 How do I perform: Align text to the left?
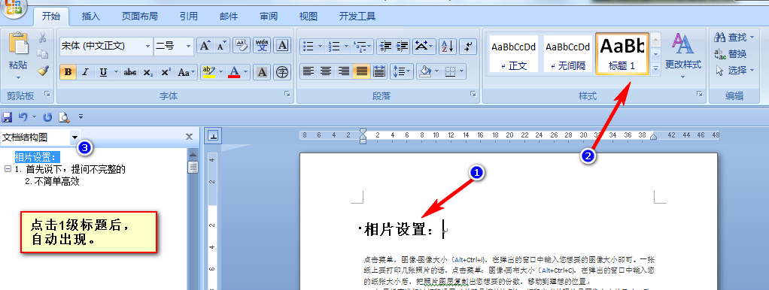[x=308, y=71]
